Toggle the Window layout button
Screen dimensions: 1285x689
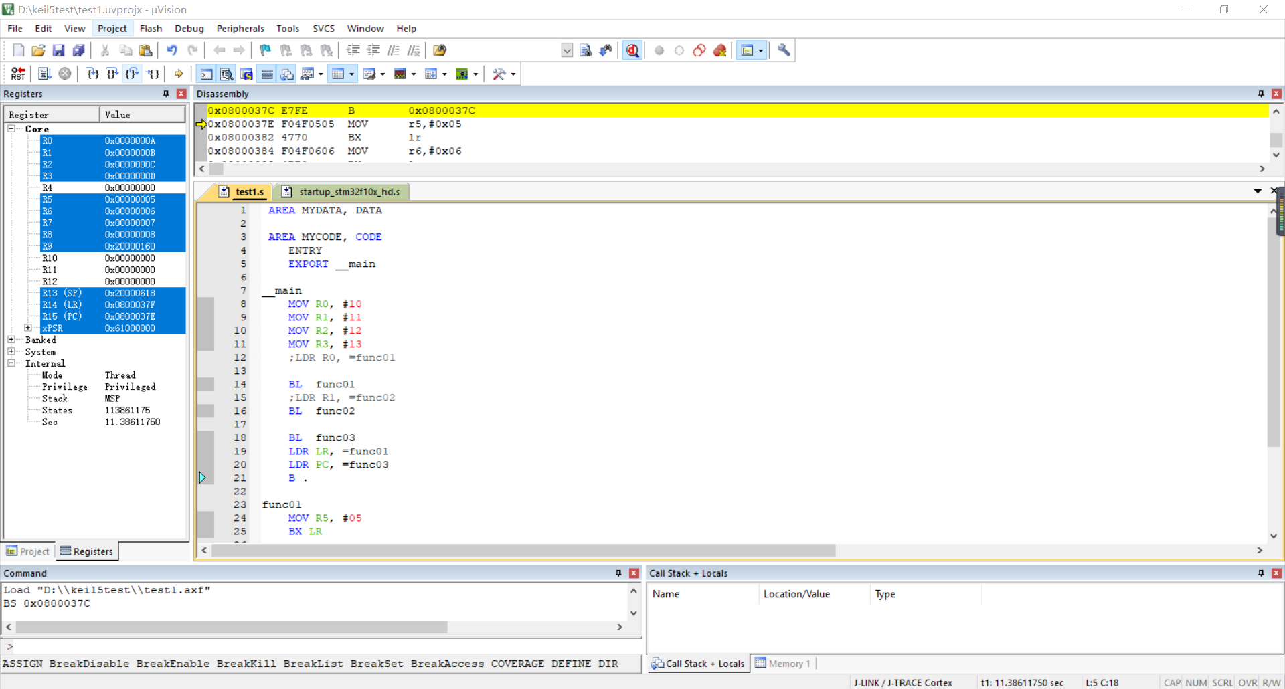(748, 50)
